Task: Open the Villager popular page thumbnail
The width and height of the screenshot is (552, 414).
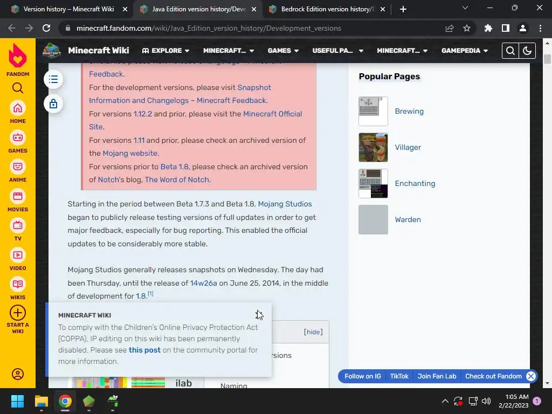Action: coord(373,148)
